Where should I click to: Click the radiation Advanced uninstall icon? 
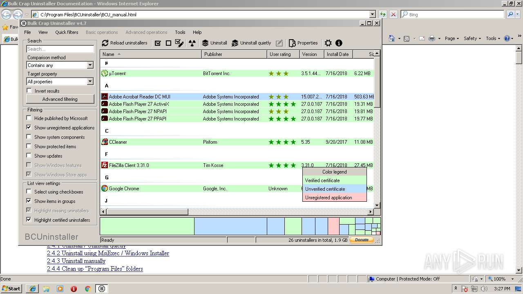(x=192, y=43)
